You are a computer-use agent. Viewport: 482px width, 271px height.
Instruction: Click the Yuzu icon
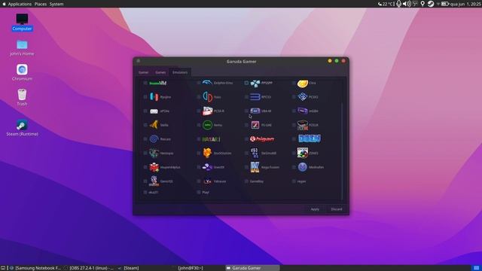(x=208, y=97)
